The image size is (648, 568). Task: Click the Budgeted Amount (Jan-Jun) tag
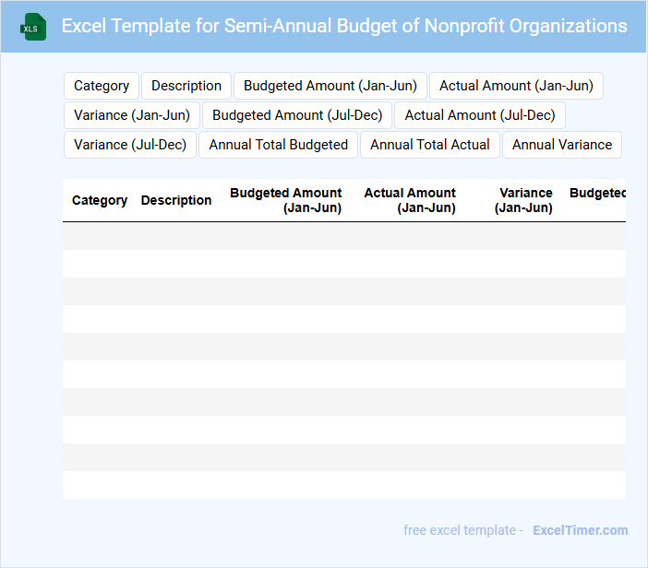click(330, 86)
